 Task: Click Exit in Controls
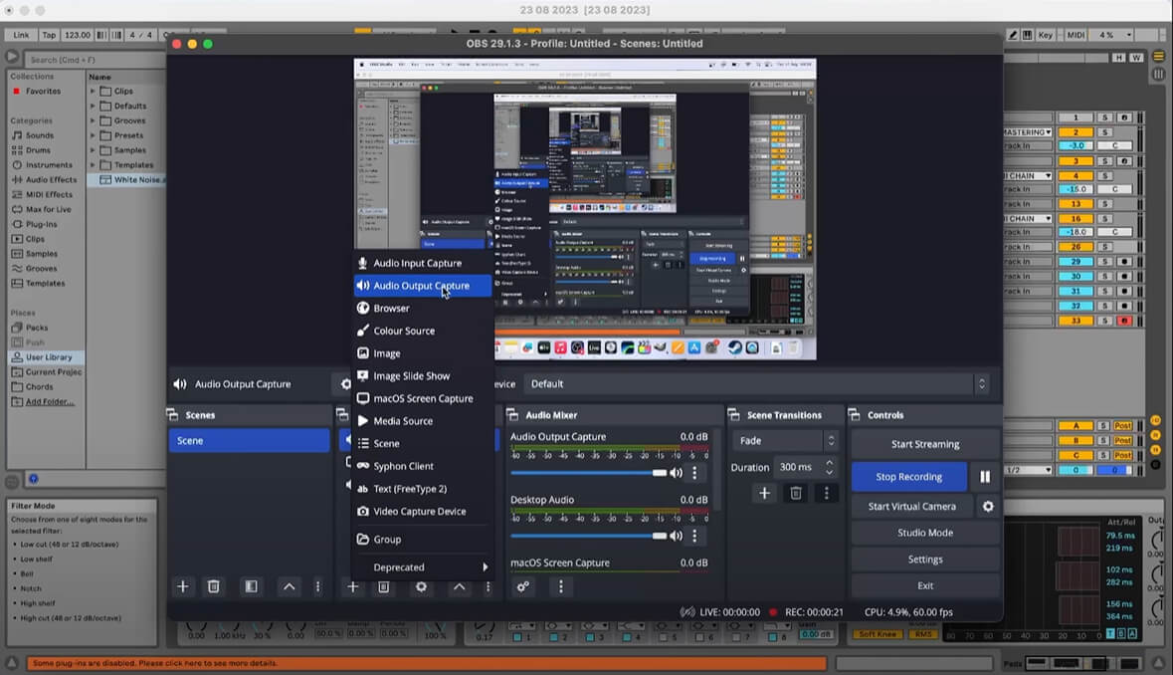point(925,586)
